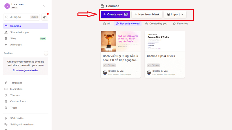
Task: Click the New from blank button
Action: click(x=147, y=14)
